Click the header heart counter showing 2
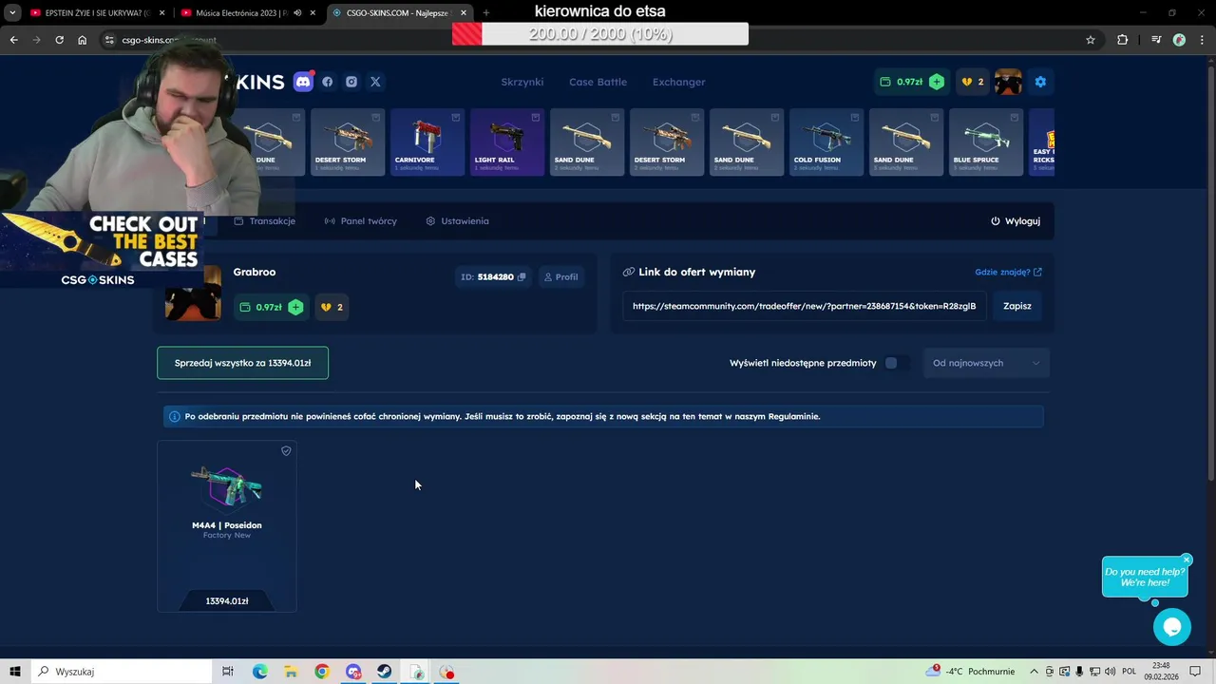This screenshot has height=684, width=1216. pos(973,82)
